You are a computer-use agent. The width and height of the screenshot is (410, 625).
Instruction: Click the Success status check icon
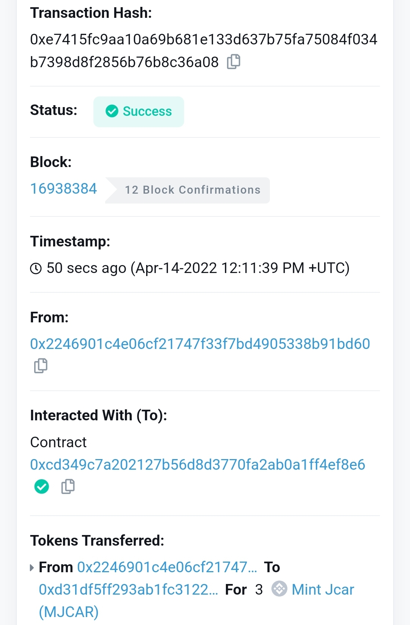(112, 111)
